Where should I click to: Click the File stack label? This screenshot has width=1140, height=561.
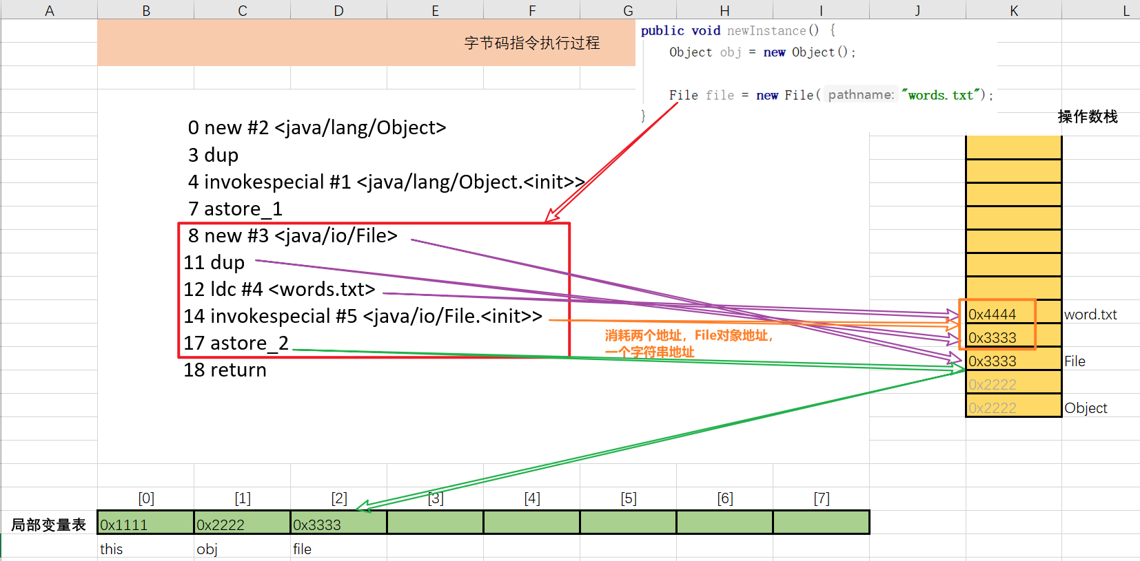point(1075,361)
